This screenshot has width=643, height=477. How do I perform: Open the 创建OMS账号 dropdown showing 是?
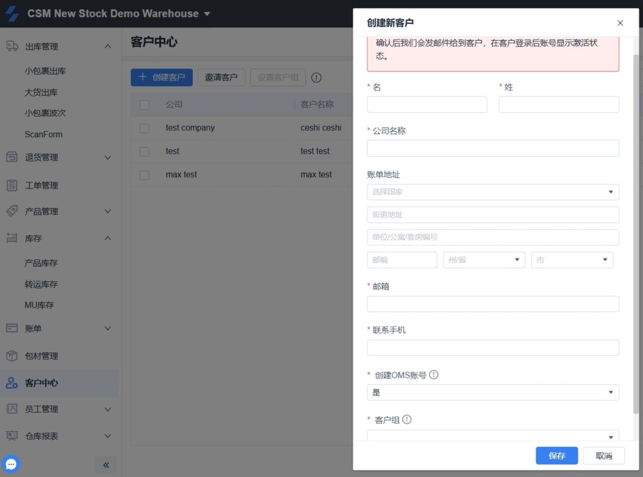(x=493, y=392)
